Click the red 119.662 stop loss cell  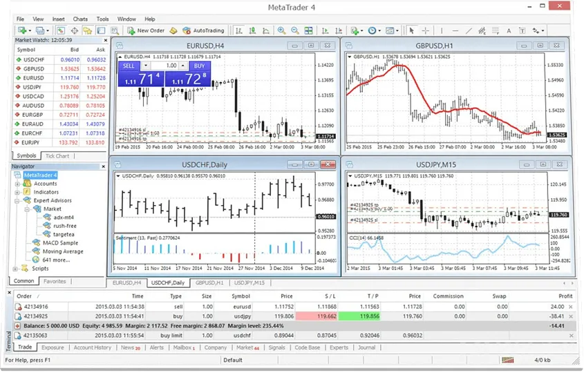pyautogui.click(x=317, y=316)
